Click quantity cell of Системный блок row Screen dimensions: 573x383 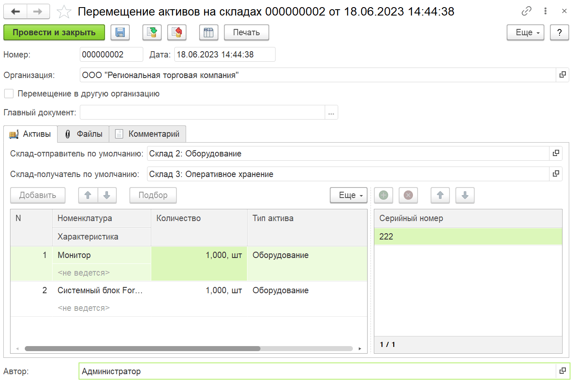[x=199, y=299]
